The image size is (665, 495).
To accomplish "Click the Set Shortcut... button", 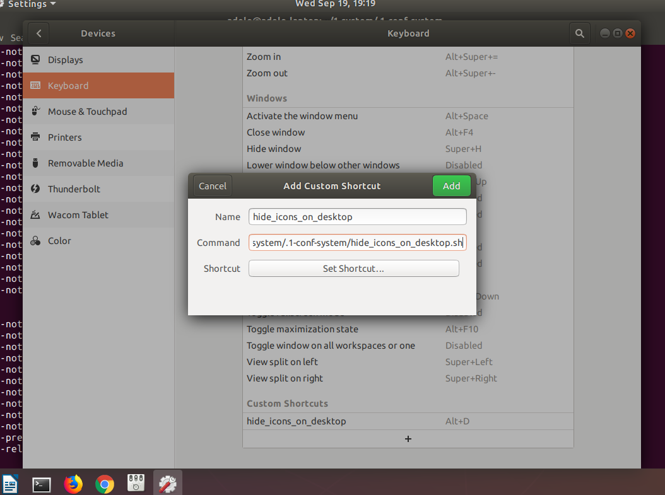I will [x=353, y=269].
